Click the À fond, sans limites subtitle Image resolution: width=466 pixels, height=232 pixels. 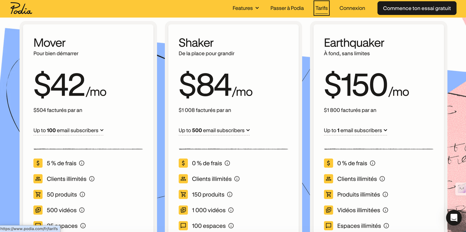point(347,53)
